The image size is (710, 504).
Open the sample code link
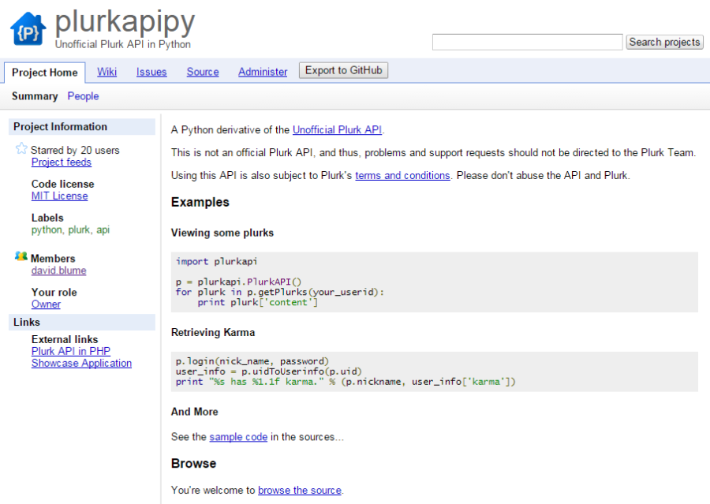tap(238, 437)
